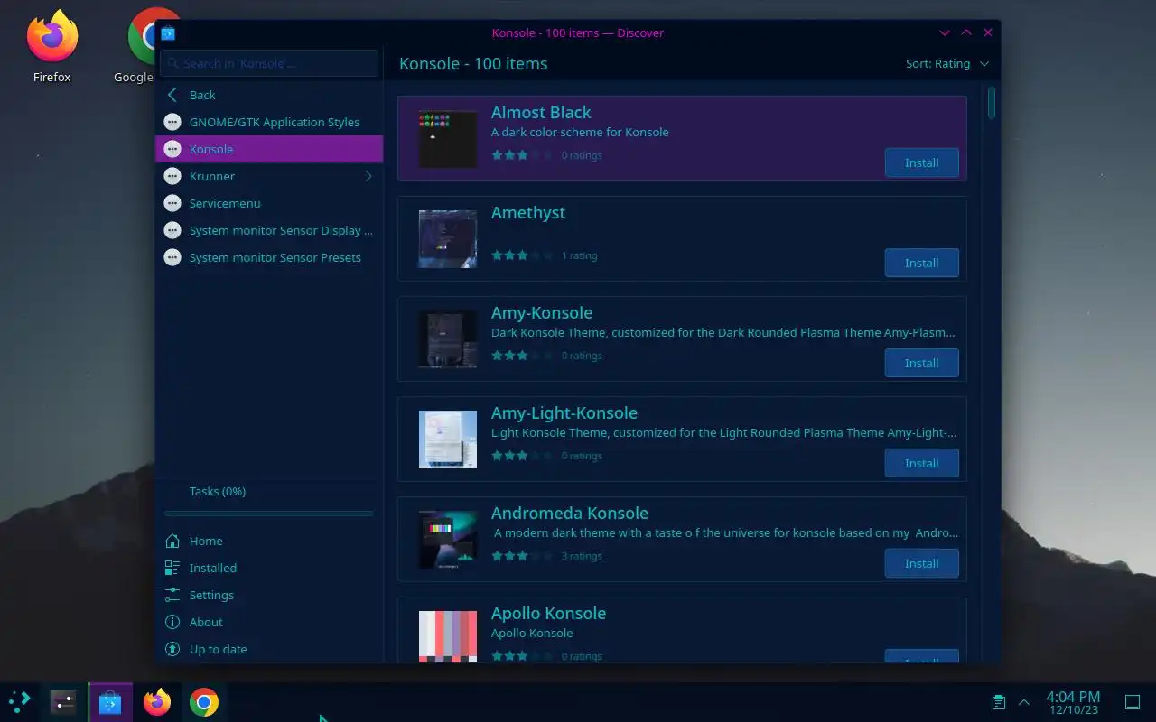1156x722 pixels.
Task: Click the Apollo Konsole title
Action: coord(548,614)
